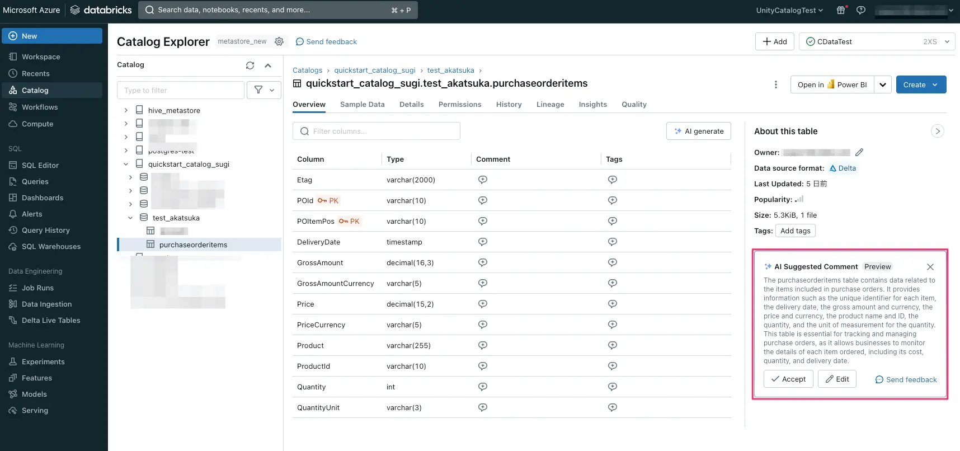This screenshot has width=960, height=451.
Task: Open Catalogs breadcrumb link
Action: coord(307,70)
